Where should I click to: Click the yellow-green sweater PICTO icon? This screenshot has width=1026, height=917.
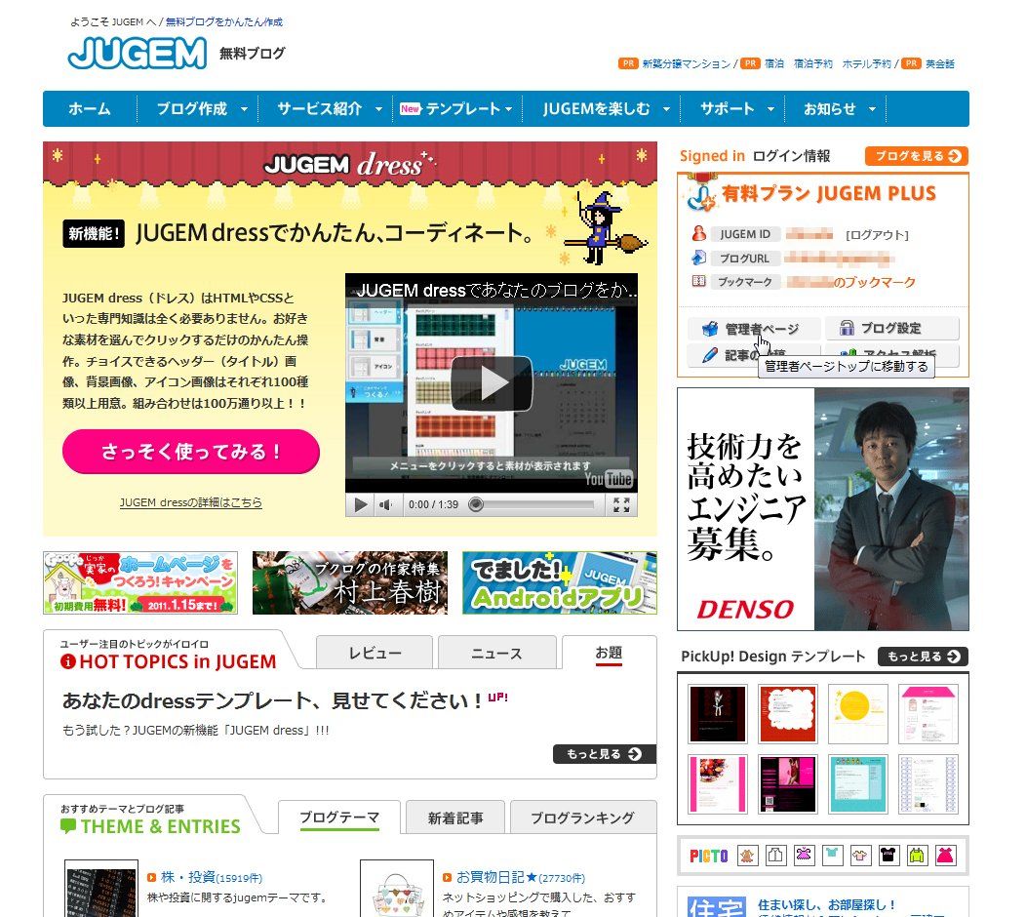click(x=917, y=855)
